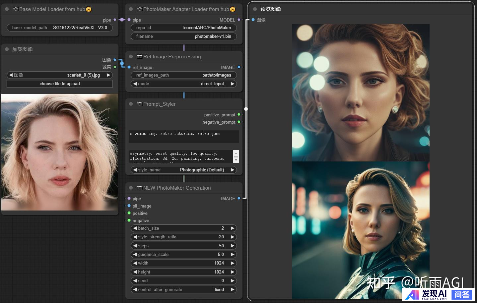Click the NEW PhotoMaker Generation collapse dot
The image size is (477, 303).
pyautogui.click(x=131, y=188)
